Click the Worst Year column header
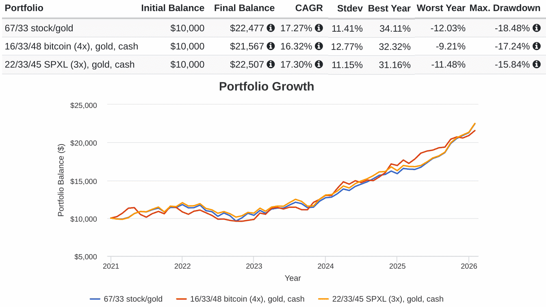This screenshot has width=546, height=307. click(x=441, y=8)
